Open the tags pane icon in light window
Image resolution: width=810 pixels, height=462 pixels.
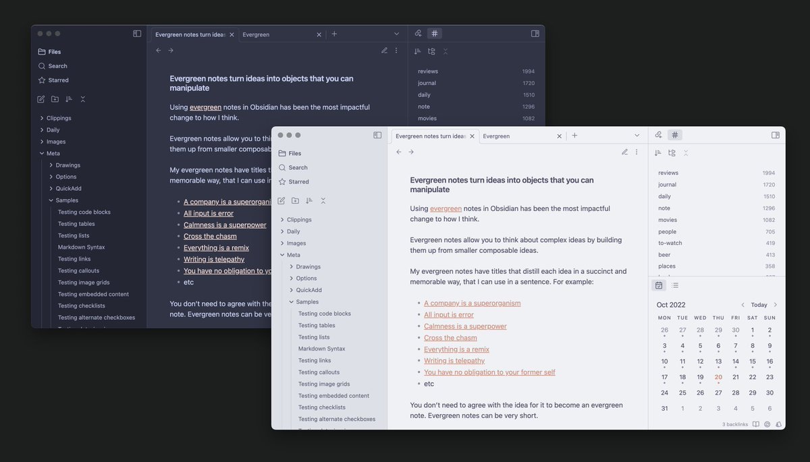point(674,135)
